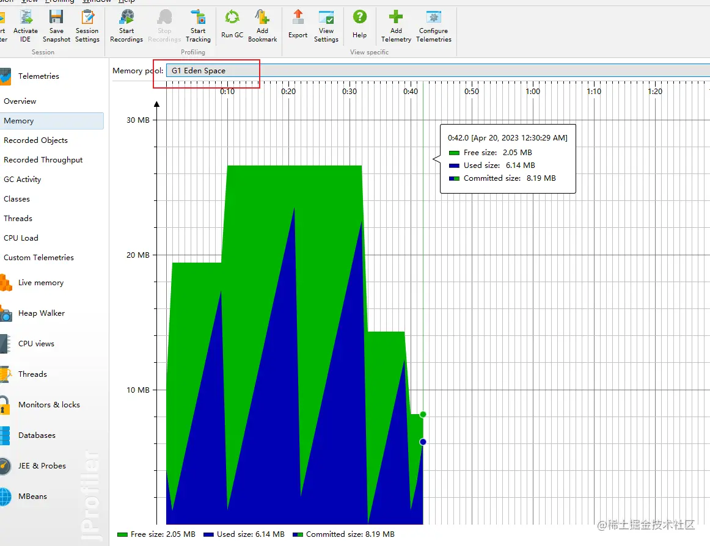The width and height of the screenshot is (710, 546).
Task: Select the Telemetries section icon
Action: 5,76
